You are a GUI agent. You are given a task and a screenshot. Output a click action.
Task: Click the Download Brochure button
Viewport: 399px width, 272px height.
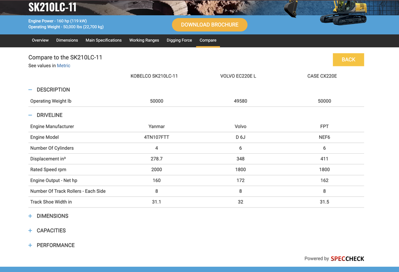coord(209,25)
